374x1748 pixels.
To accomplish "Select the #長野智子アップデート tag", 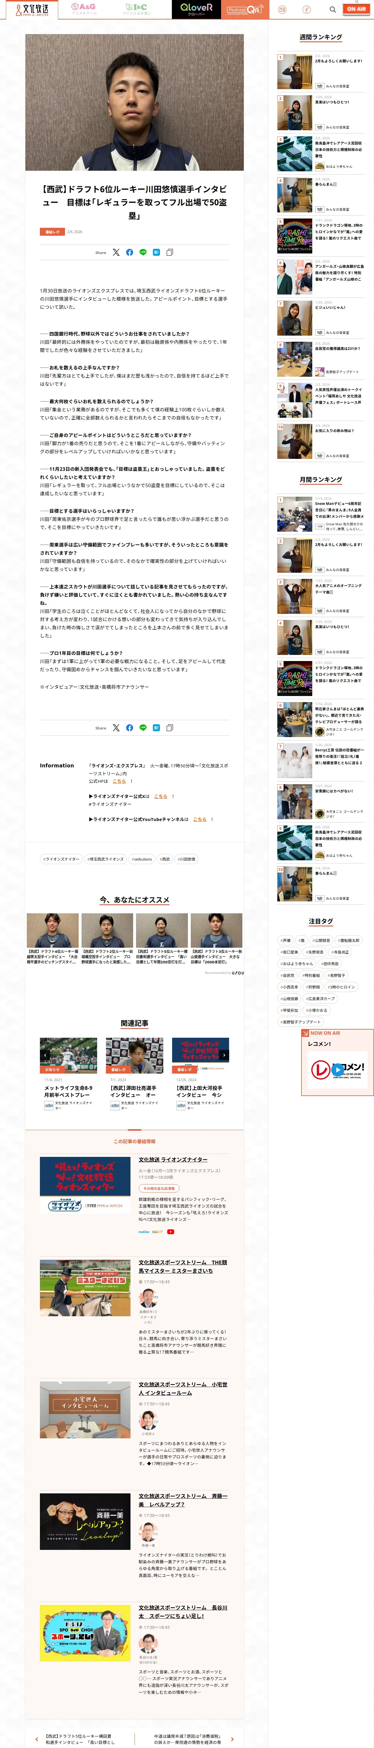I will coord(301,1022).
